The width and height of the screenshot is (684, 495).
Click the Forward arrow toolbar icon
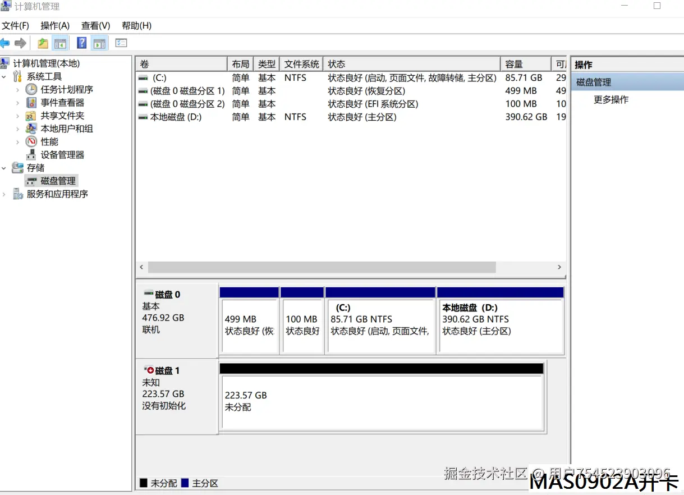click(x=20, y=43)
